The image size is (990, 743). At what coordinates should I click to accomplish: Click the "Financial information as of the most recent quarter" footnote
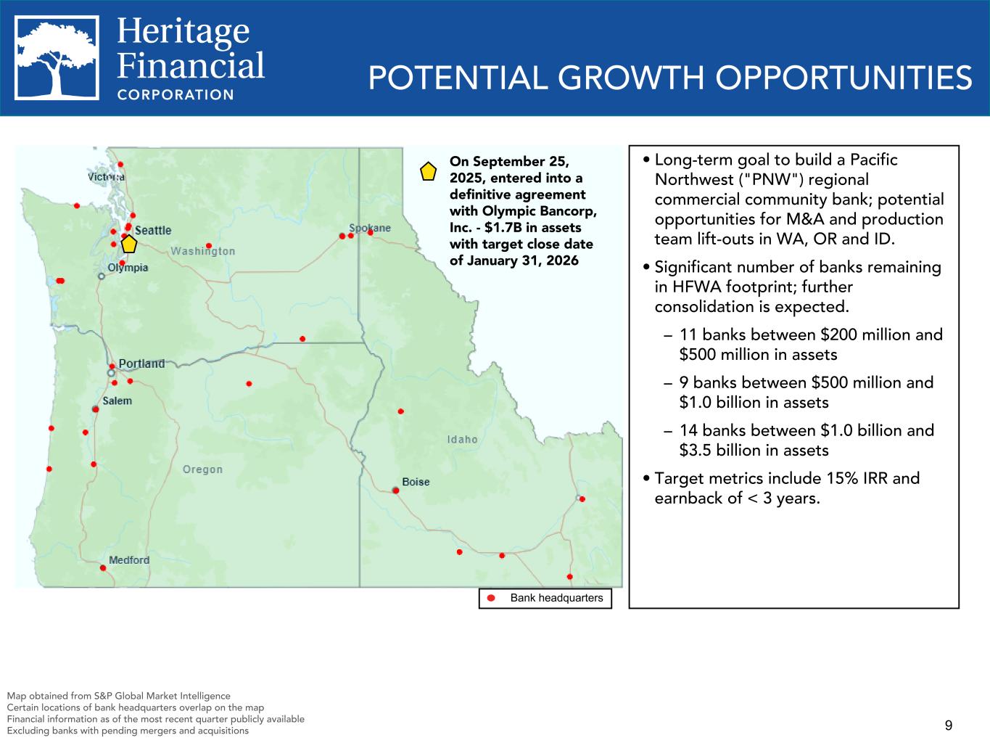tap(155, 720)
